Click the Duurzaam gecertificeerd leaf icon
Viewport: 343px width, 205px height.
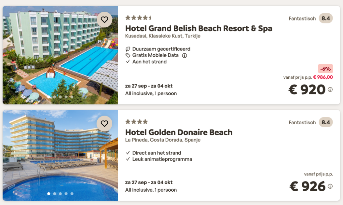pos(128,49)
